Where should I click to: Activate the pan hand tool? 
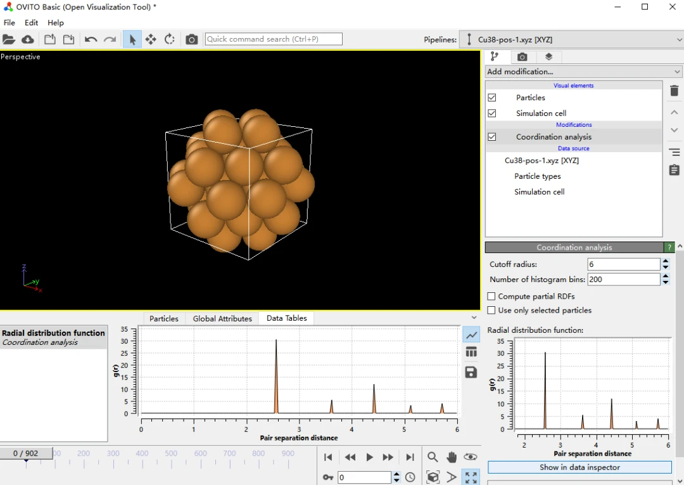(452, 457)
